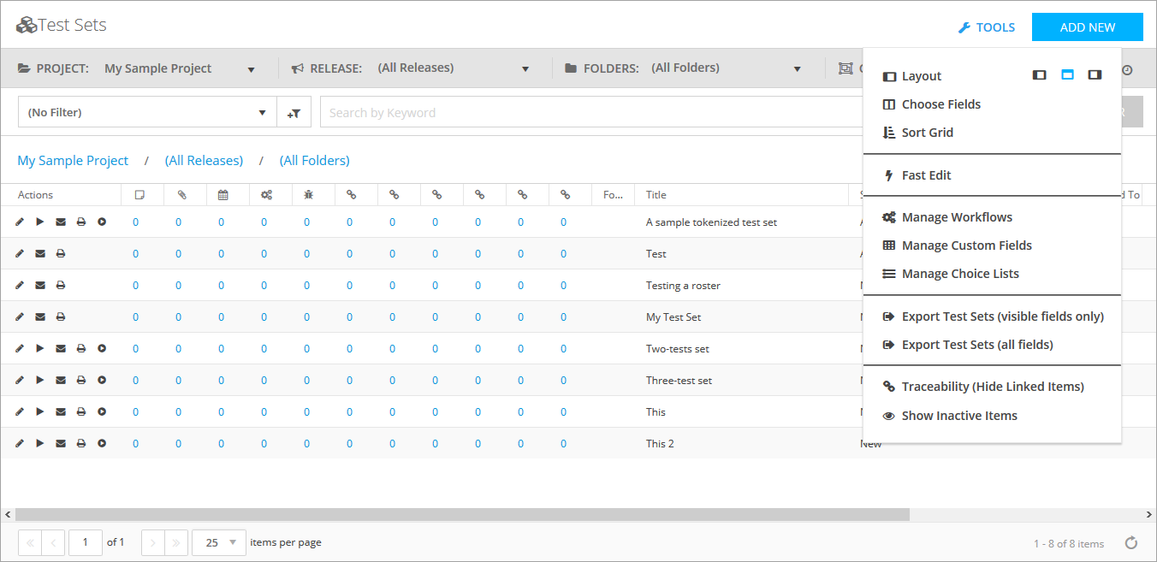Open the '(No Filter)' dropdown
Image resolution: width=1157 pixels, height=562 pixels.
pyautogui.click(x=147, y=112)
